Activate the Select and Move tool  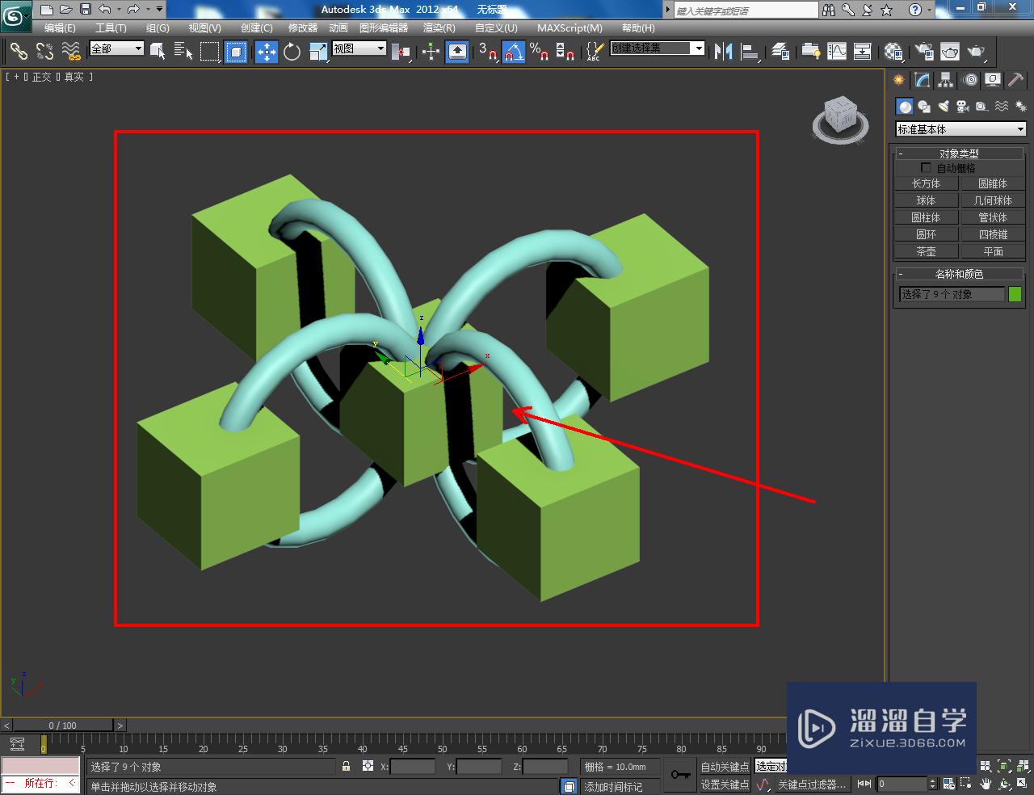click(x=267, y=52)
